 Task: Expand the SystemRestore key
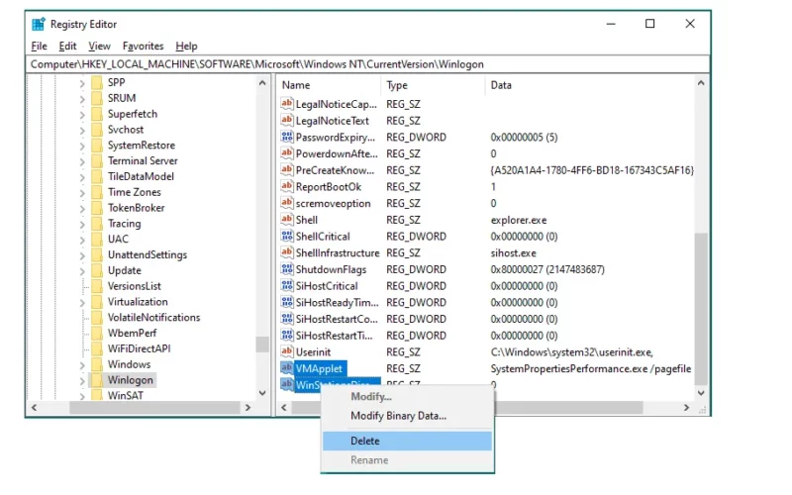[x=82, y=146]
